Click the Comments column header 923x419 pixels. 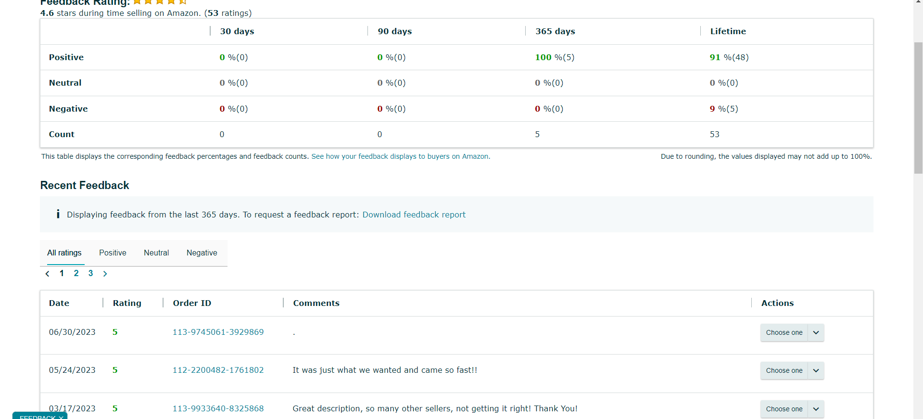click(x=316, y=303)
